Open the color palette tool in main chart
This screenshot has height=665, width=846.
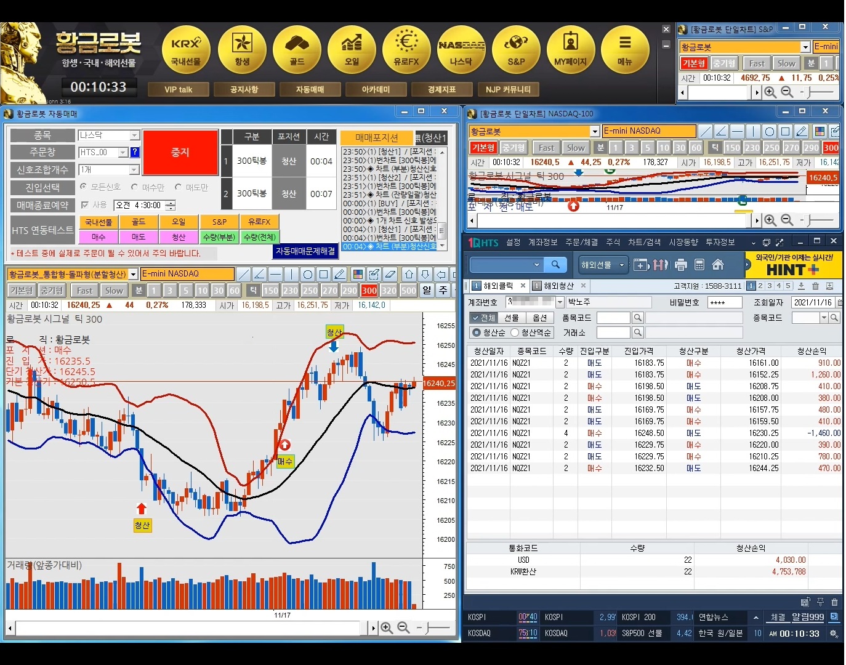tap(358, 274)
